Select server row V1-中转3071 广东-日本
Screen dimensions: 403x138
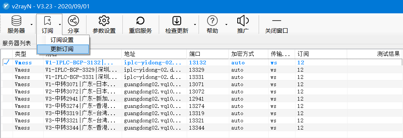[x=202, y=84]
